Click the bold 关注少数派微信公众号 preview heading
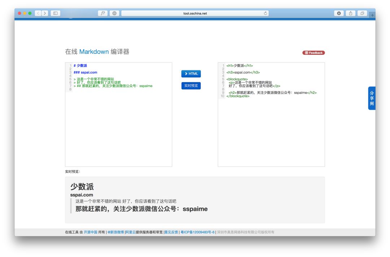This screenshot has height=257, width=390. coord(142,209)
